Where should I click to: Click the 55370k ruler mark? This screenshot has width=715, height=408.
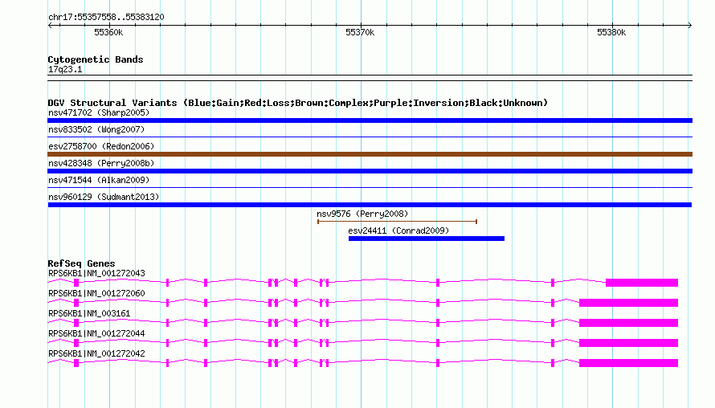coord(360,32)
